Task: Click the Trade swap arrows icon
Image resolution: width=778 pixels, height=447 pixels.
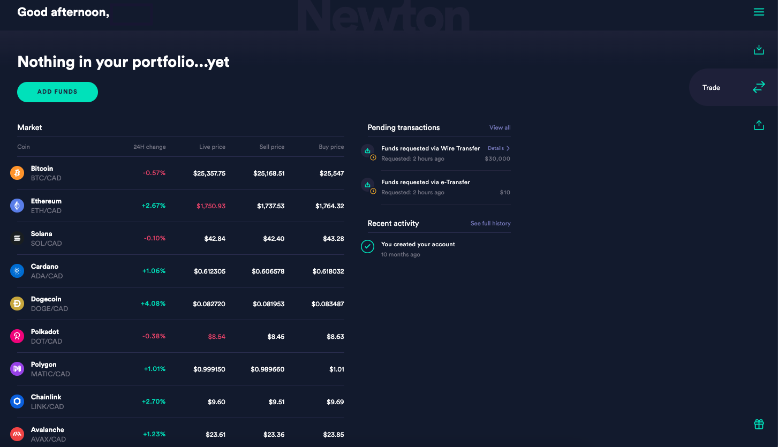Action: click(x=759, y=87)
